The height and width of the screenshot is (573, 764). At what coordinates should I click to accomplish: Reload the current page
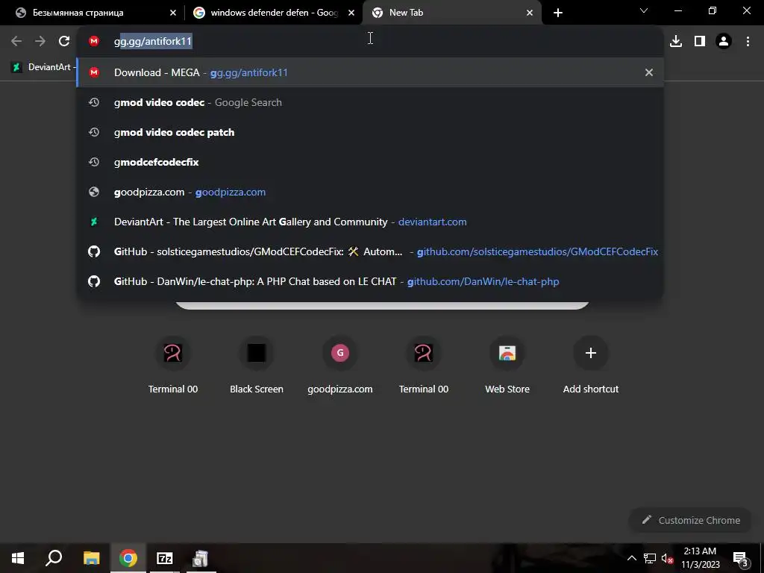pyautogui.click(x=64, y=42)
